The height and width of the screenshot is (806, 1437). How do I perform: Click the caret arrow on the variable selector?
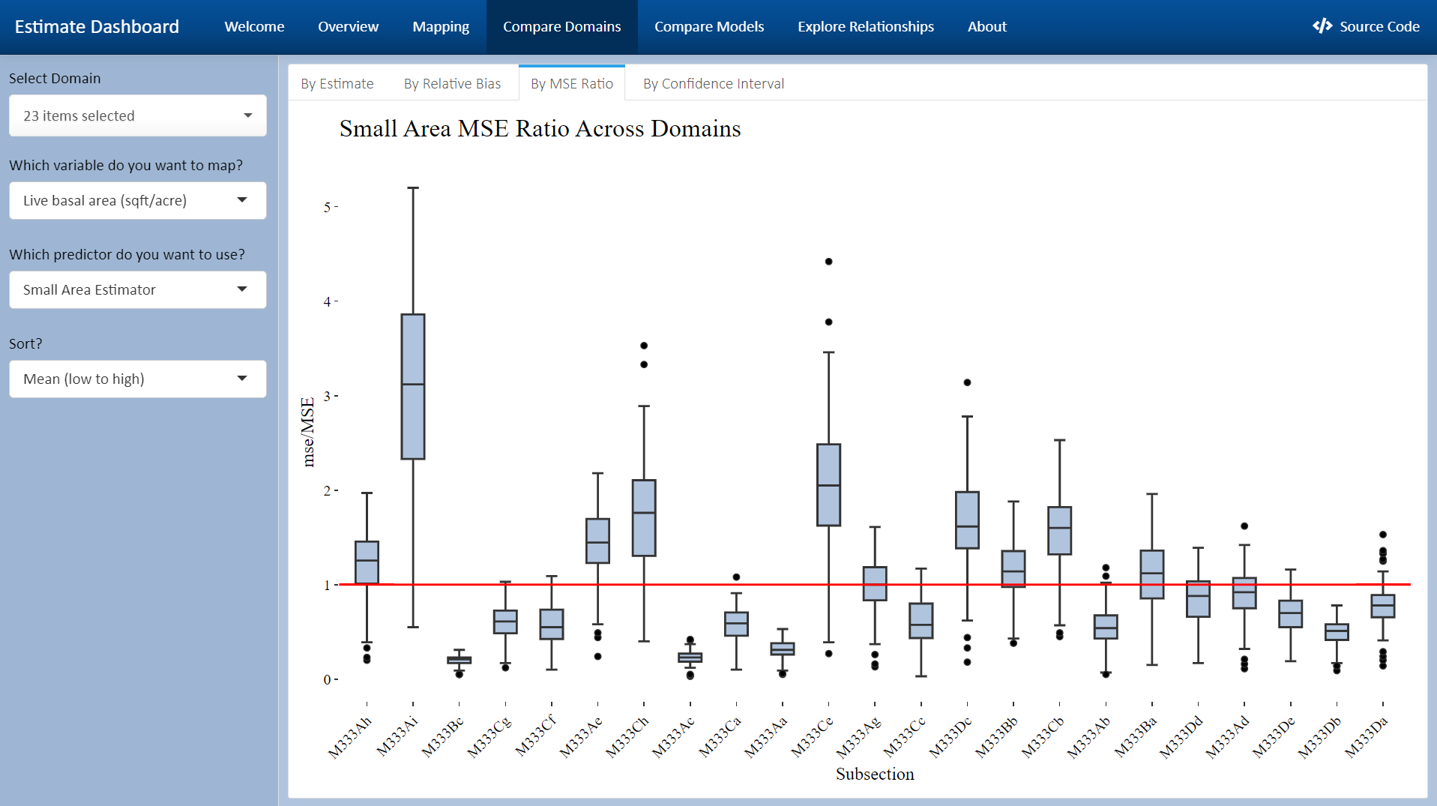pos(242,200)
